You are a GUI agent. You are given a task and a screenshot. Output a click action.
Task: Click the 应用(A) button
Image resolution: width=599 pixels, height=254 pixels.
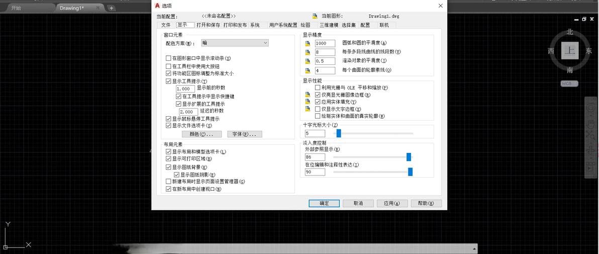click(392, 204)
